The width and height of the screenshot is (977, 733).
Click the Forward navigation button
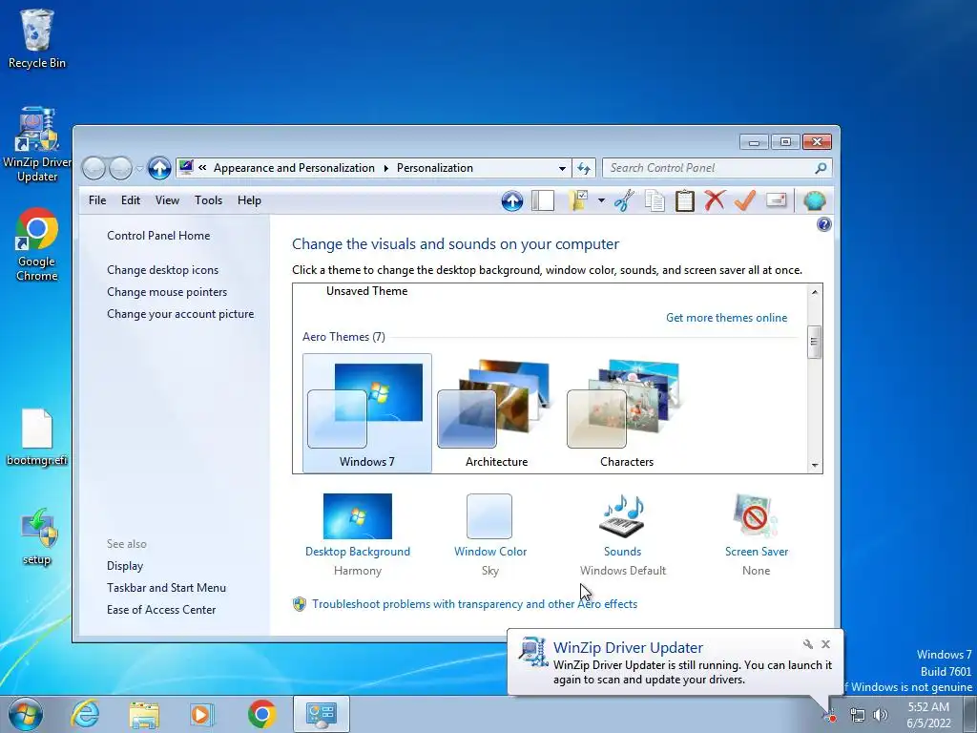(120, 168)
